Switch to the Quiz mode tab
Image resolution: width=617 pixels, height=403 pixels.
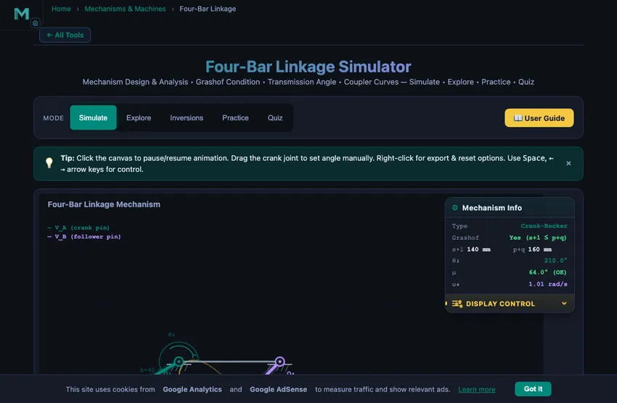275,118
